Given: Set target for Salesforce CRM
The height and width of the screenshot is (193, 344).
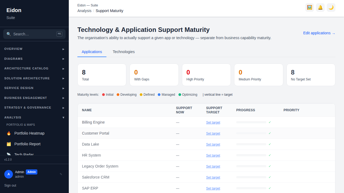Looking at the screenshot, I should pos(213,177).
